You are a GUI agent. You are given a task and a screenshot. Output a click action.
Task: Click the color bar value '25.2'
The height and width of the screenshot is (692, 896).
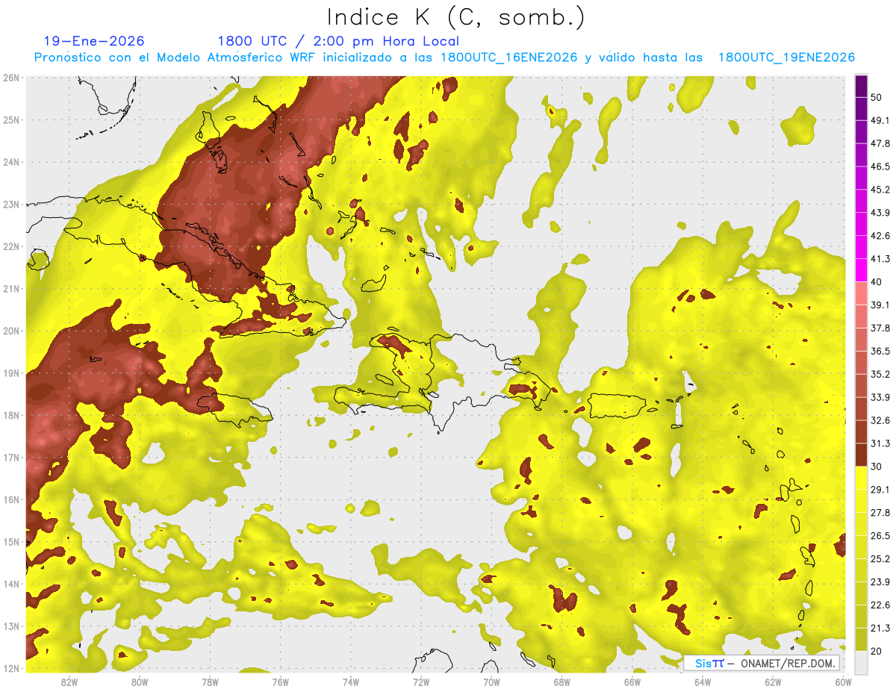(x=880, y=559)
